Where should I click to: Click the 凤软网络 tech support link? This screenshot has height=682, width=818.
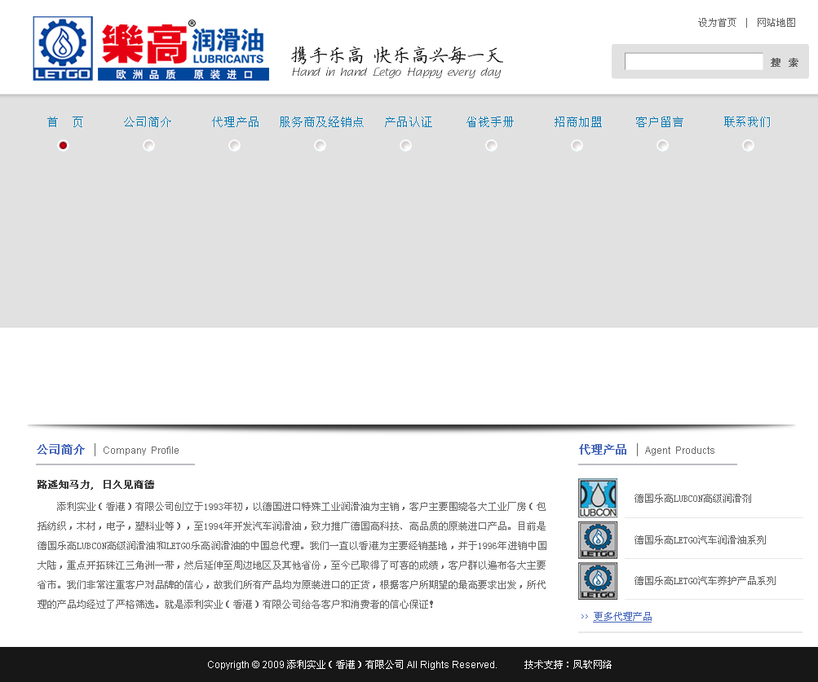click(592, 665)
